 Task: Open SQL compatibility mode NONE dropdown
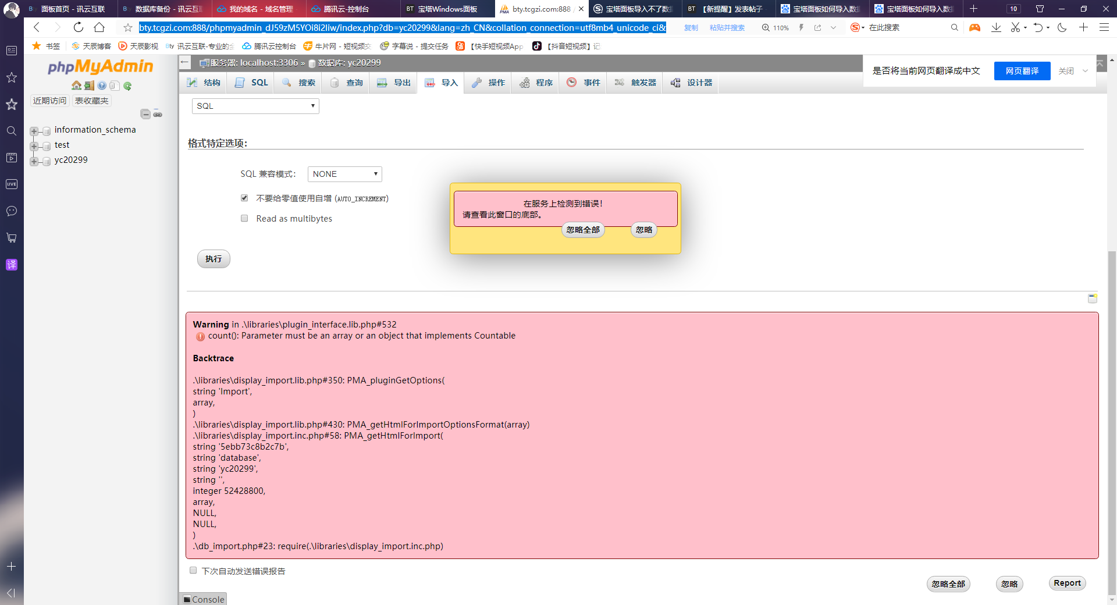click(x=344, y=174)
